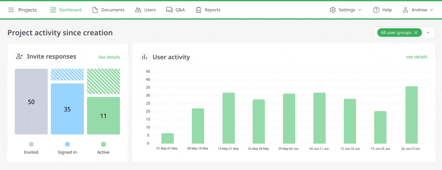Image resolution: width=442 pixels, height=170 pixels.
Task: Click the Q&A chat bubble icon
Action: click(169, 10)
